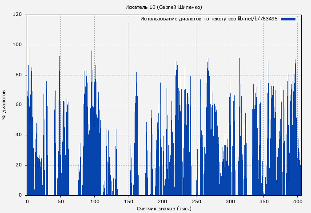
Task: Click the x-axis tick label 300
Action: [230, 201]
